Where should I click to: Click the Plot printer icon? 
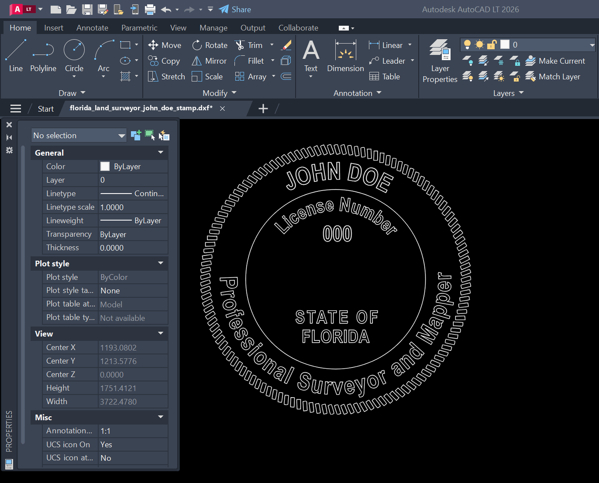[x=150, y=9]
